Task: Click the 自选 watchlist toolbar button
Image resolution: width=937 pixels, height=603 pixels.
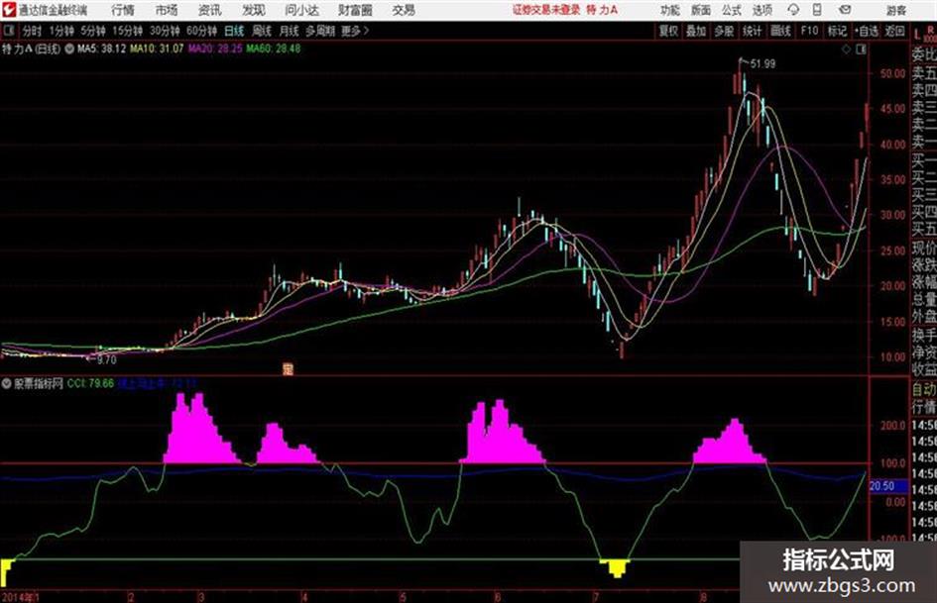Action: [x=867, y=31]
